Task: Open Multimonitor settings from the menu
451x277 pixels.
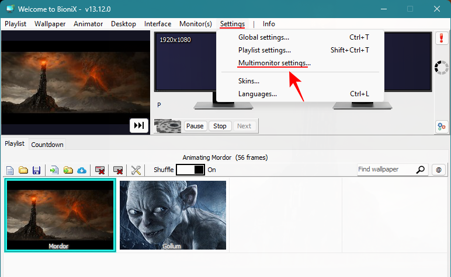Action: click(x=275, y=63)
